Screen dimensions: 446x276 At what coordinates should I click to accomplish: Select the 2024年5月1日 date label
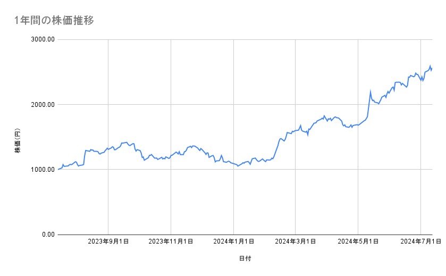(x=358, y=242)
